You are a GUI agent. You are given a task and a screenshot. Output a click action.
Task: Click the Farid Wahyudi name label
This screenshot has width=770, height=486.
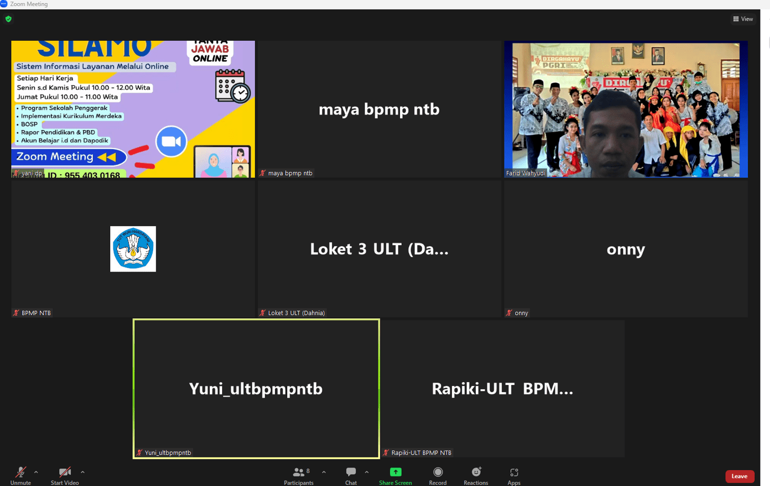526,173
